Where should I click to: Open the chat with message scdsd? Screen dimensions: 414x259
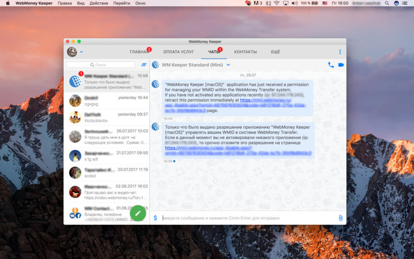(x=107, y=172)
